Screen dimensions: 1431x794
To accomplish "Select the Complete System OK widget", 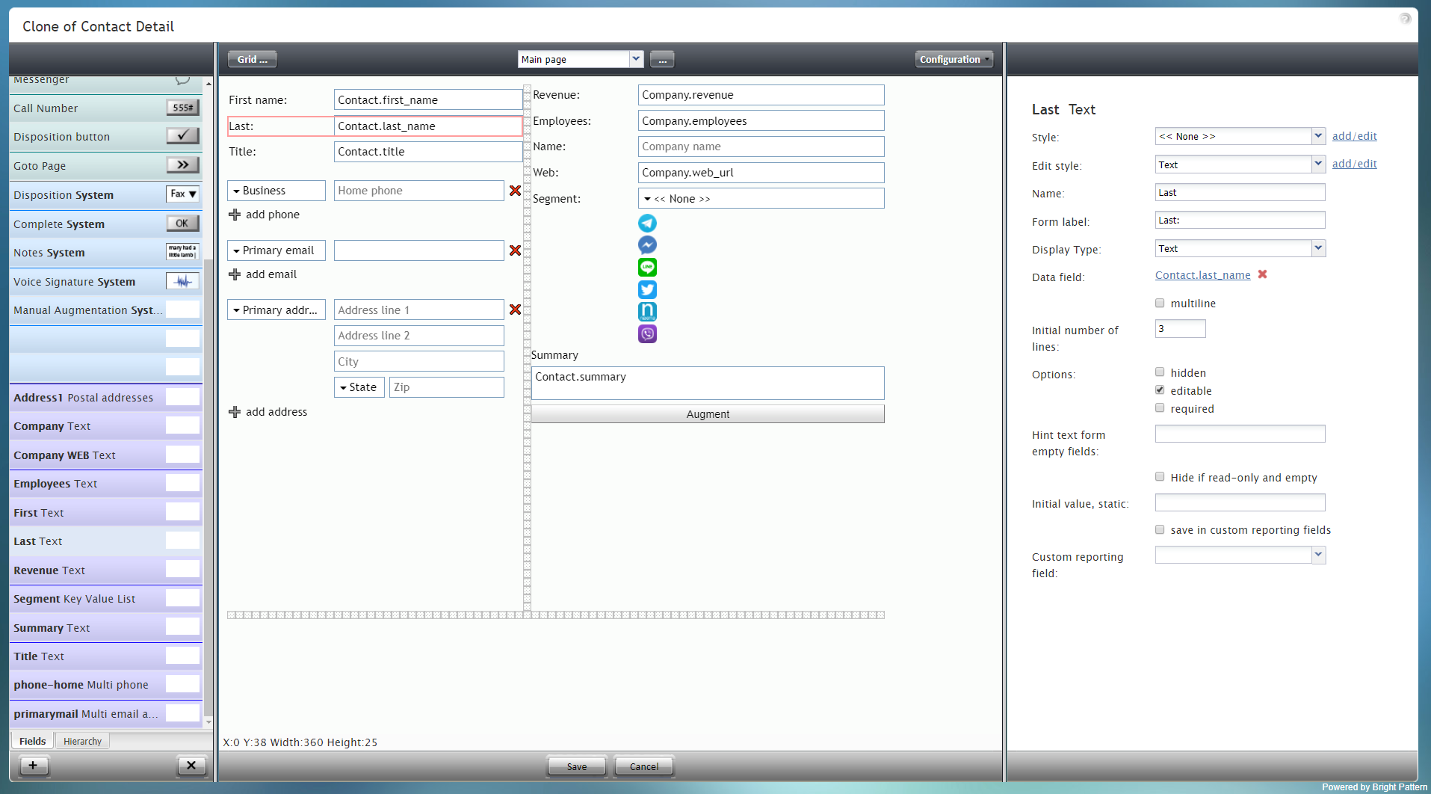I will pos(182,223).
